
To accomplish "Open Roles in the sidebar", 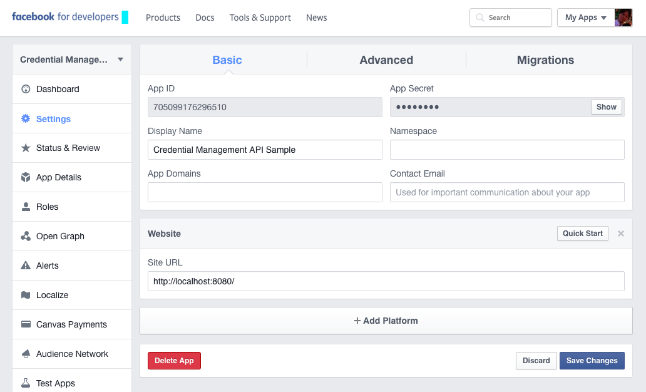I will click(x=72, y=207).
